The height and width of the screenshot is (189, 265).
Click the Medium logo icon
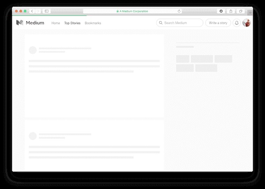19,23
